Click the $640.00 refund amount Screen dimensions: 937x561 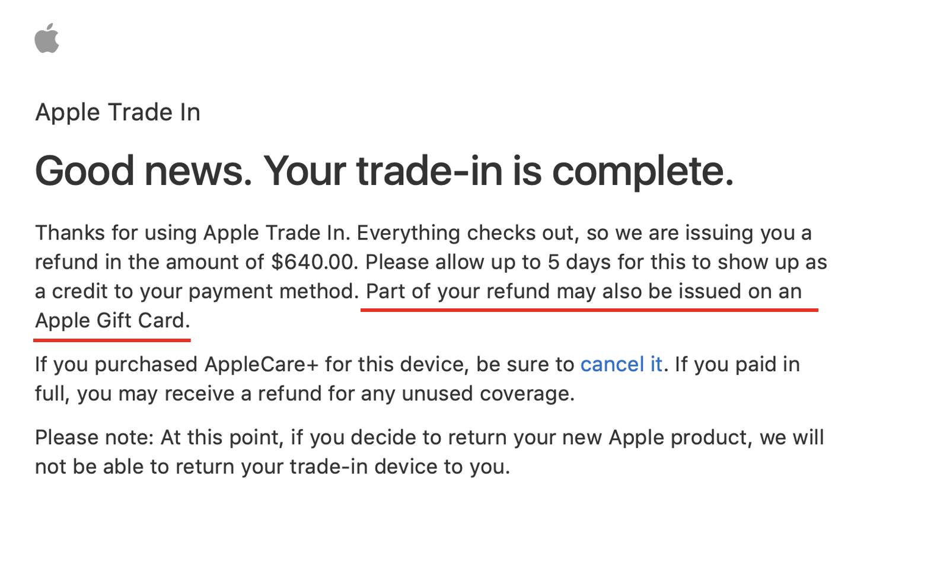tap(312, 262)
